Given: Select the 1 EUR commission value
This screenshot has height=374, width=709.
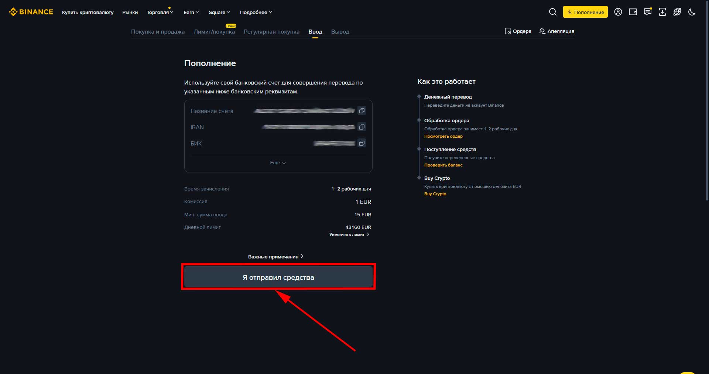Looking at the screenshot, I should click(x=363, y=202).
